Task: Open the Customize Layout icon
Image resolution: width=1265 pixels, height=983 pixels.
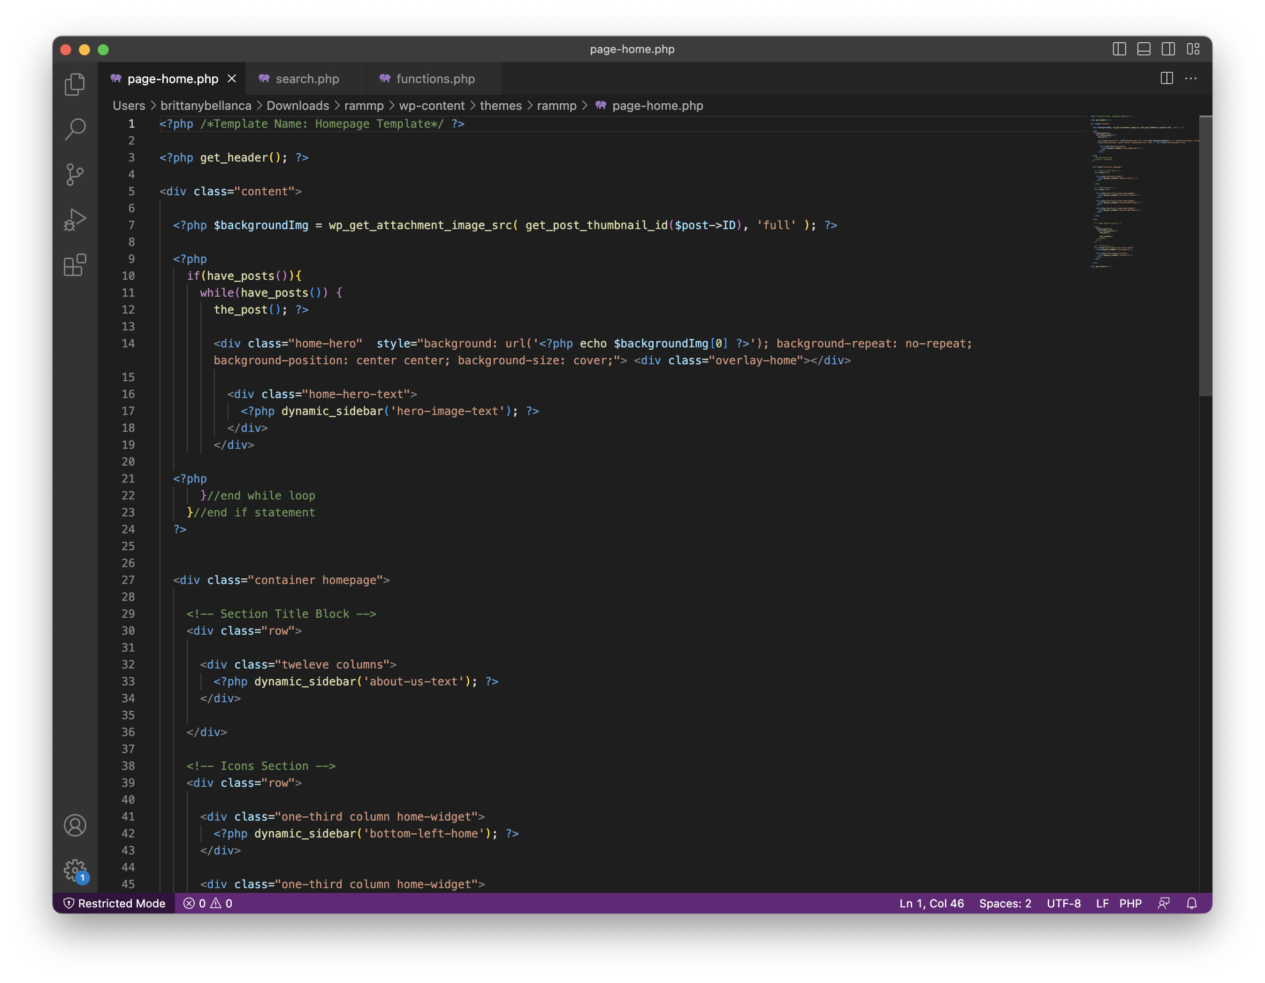Action: tap(1193, 49)
